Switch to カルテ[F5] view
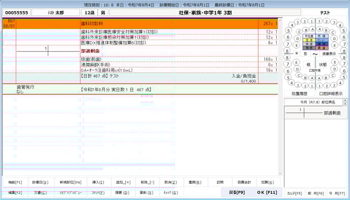350x200 pixels. pyautogui.click(x=295, y=193)
